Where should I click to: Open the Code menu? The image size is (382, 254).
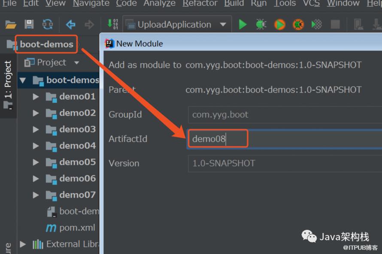pos(127,3)
